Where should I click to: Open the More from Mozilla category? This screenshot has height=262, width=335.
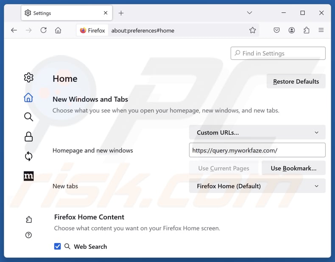(29, 176)
